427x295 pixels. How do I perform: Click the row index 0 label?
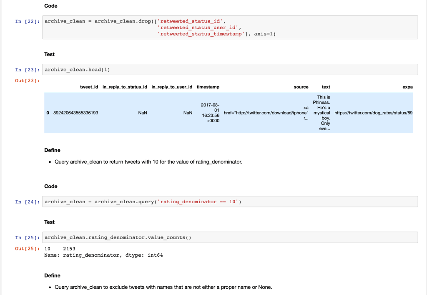pyautogui.click(x=48, y=113)
